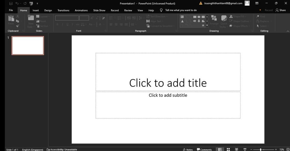Toggle Align Left in Paragraph group
Viewport: 290px width, 151px height.
point(111,24)
